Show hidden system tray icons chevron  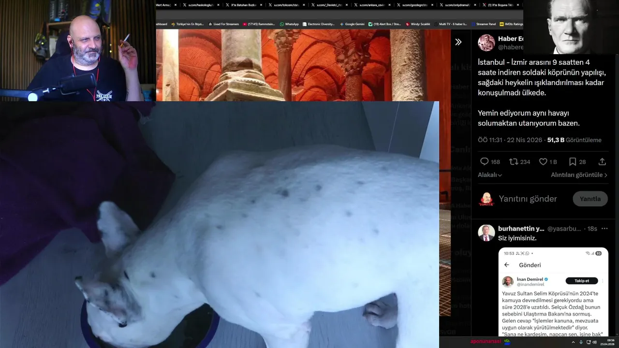point(573,342)
